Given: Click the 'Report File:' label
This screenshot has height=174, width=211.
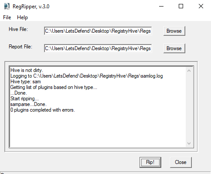Looking at the screenshot, I should click(x=20, y=47).
